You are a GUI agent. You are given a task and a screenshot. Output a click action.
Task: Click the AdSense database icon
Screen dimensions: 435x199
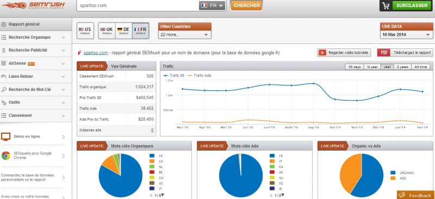click(4, 63)
